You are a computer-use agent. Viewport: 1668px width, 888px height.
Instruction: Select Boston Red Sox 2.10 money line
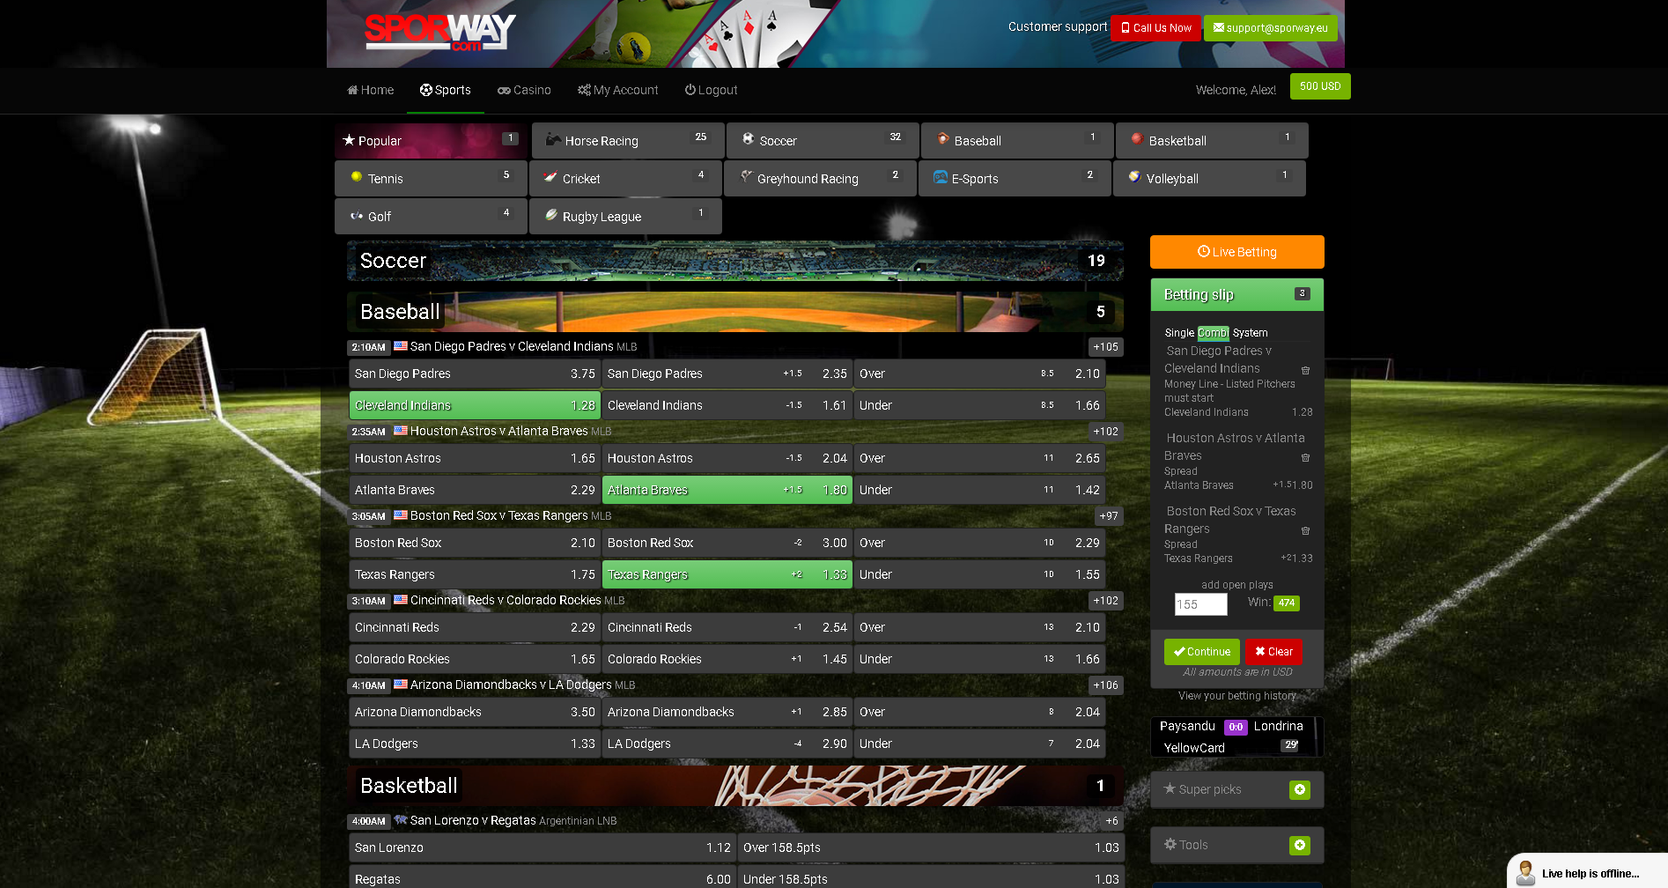[475, 543]
